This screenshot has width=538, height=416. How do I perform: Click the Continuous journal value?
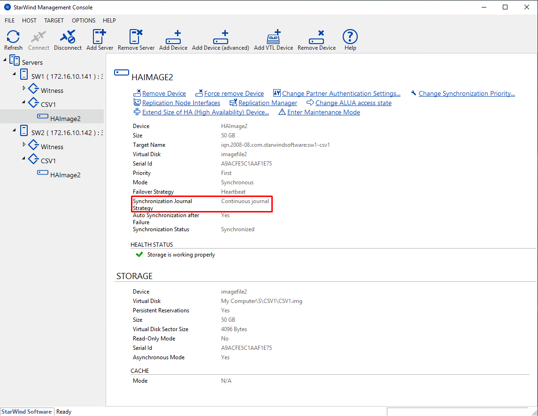click(245, 201)
